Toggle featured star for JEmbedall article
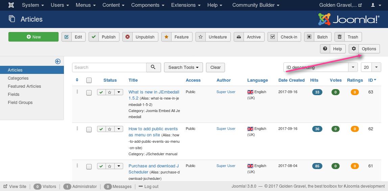Image resolution: width=388 pixels, height=191 pixels. click(110, 92)
